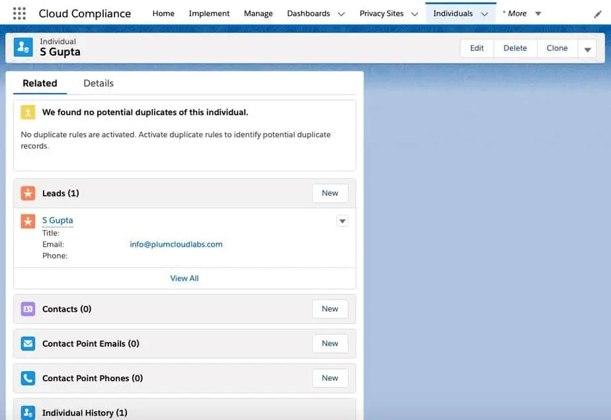Image resolution: width=611 pixels, height=420 pixels.
Task: Click the orange Leads section star icon
Action: (x=28, y=193)
